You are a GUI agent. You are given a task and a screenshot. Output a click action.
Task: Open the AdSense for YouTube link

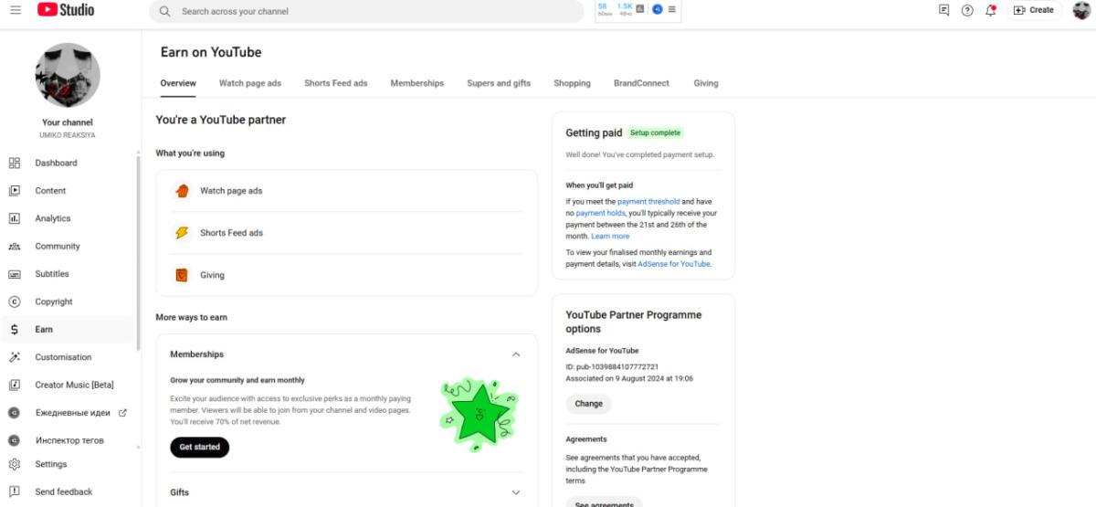point(673,264)
